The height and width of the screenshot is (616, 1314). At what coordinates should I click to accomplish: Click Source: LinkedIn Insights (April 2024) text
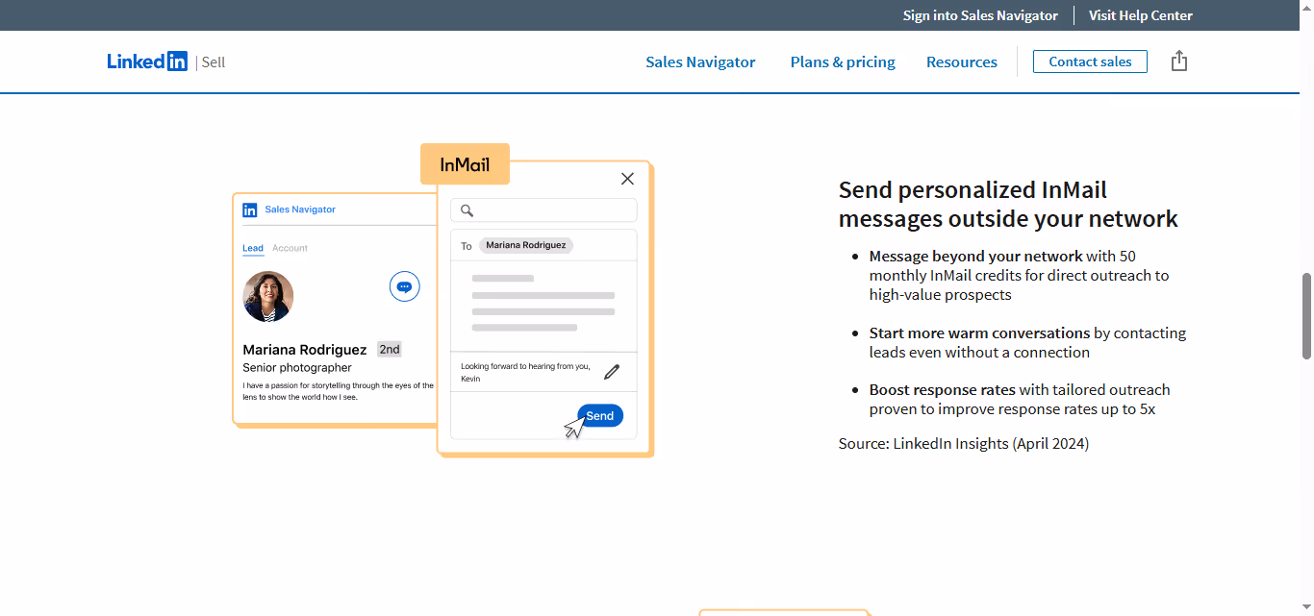[964, 444]
